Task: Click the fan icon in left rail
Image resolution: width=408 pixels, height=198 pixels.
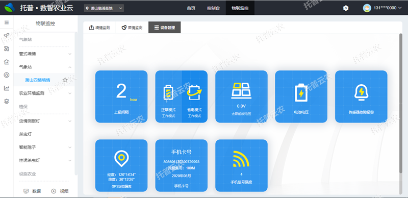Action: (x=7, y=36)
